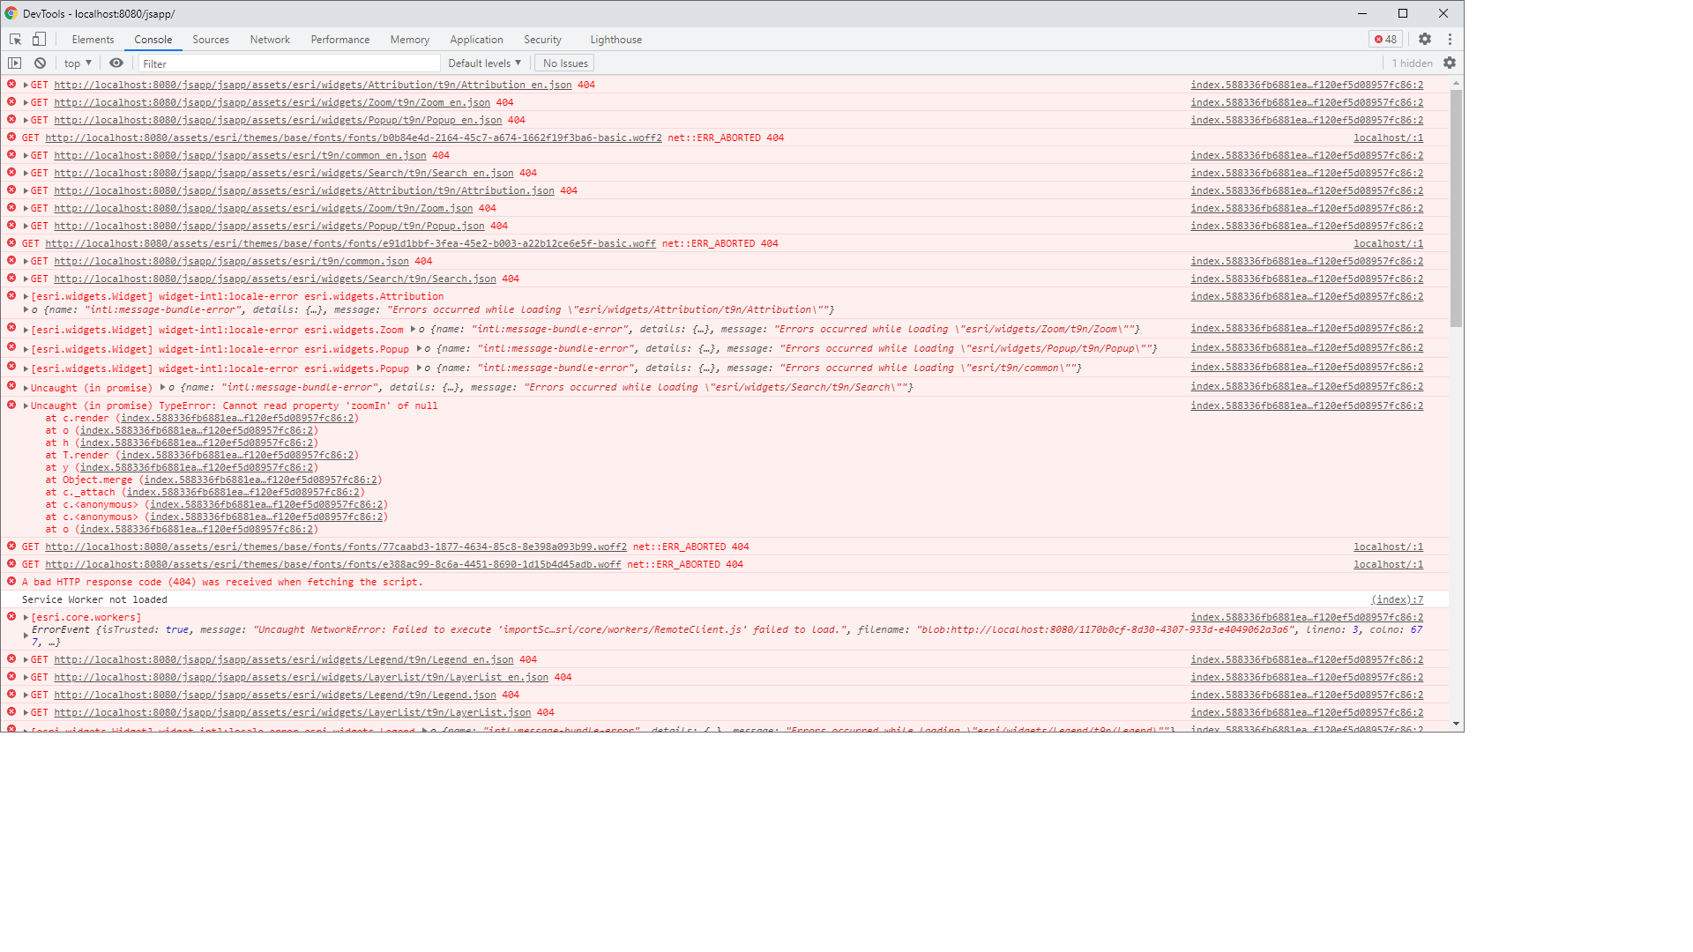Click the red error count badge
The height and width of the screenshot is (952, 1693).
point(1387,39)
